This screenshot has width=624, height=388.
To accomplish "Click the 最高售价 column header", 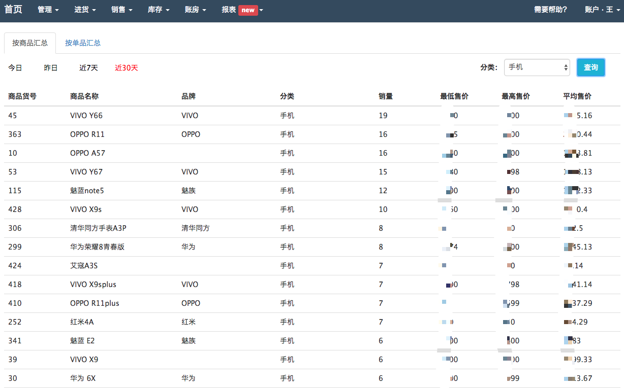I will pyautogui.click(x=516, y=96).
